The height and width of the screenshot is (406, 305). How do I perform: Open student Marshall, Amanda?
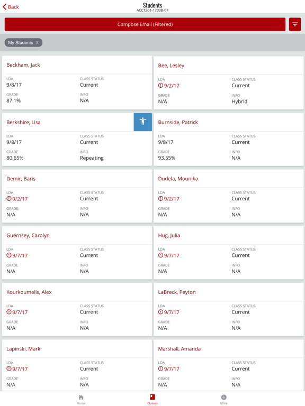pyautogui.click(x=179, y=349)
